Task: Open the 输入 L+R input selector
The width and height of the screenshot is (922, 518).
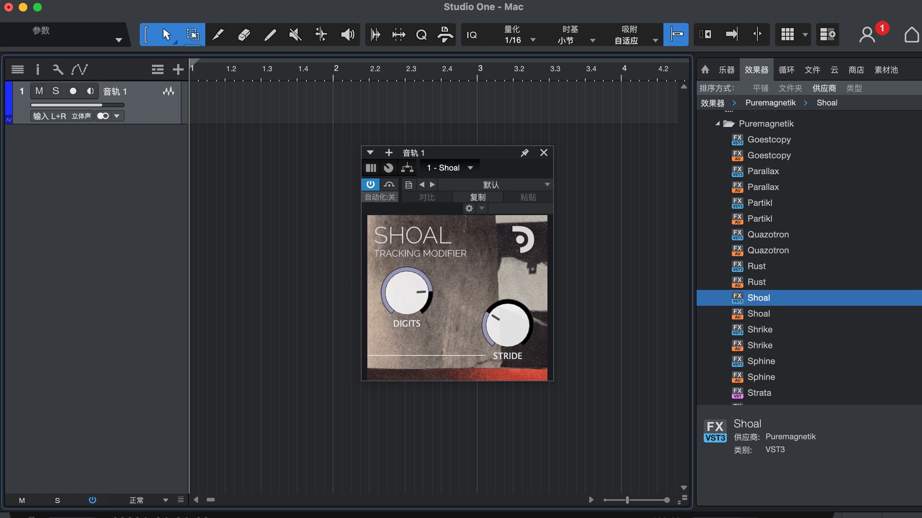Action: [49, 116]
